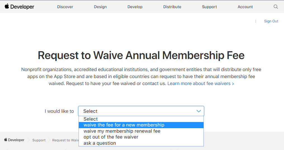This screenshot has width=284, height=150.
Task: Open the Design menu
Action: 100,7
